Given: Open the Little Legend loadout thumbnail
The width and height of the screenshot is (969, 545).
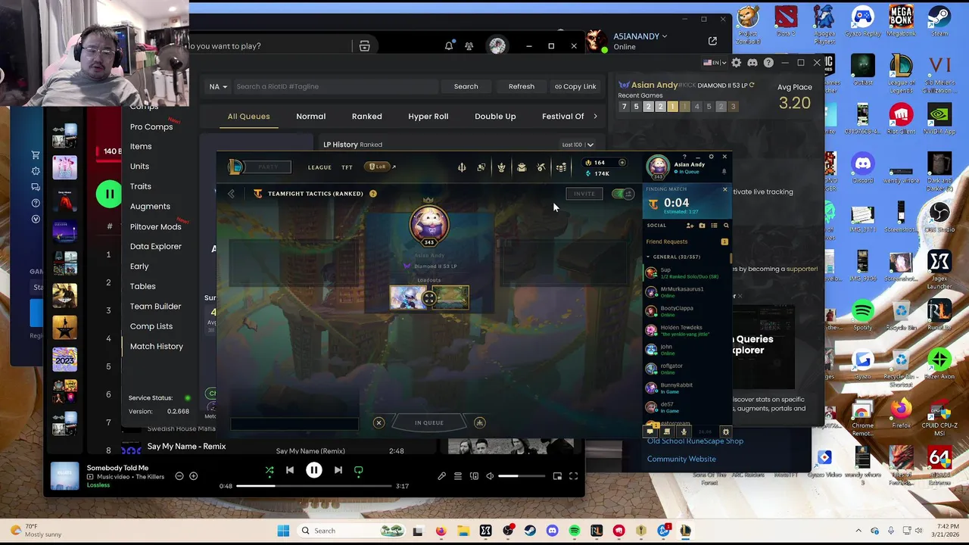Looking at the screenshot, I should (409, 298).
